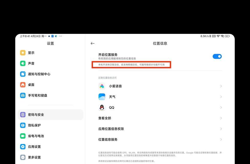
Task: Click the Passwords and Security fingerprint icon
Action: [x=23, y=115]
